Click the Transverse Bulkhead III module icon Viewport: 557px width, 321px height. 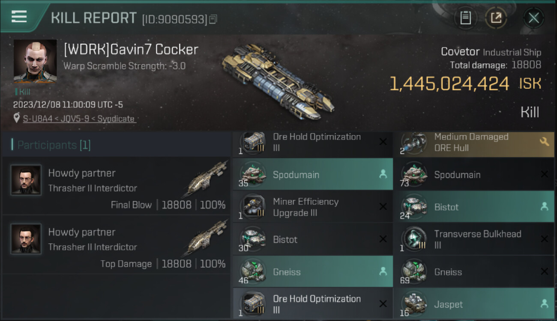(x=413, y=239)
